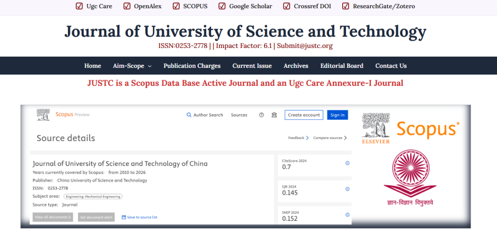Open the Contact Us page
This screenshot has height=232, width=497.
[391, 66]
